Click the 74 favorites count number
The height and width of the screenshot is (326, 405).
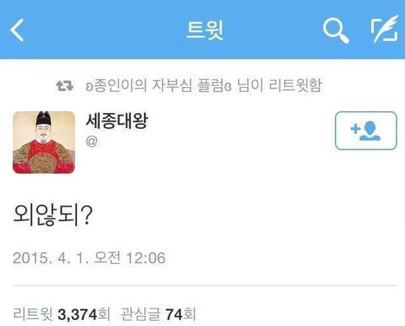pos(174,315)
